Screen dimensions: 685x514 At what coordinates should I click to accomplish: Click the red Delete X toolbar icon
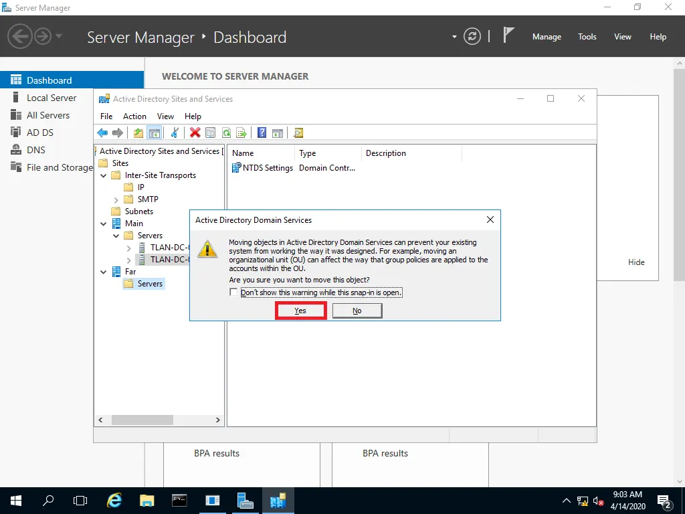click(195, 133)
